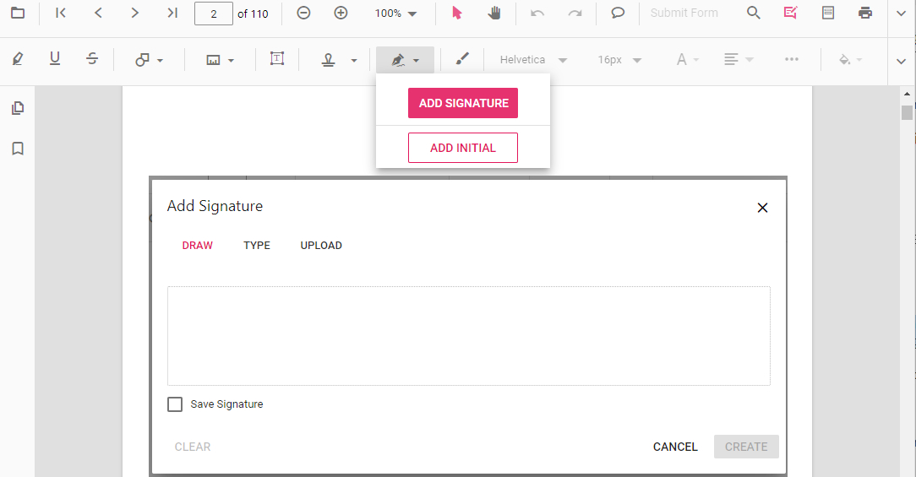The height and width of the screenshot is (477, 916).
Task: Click the CANCEL button
Action: click(x=675, y=447)
